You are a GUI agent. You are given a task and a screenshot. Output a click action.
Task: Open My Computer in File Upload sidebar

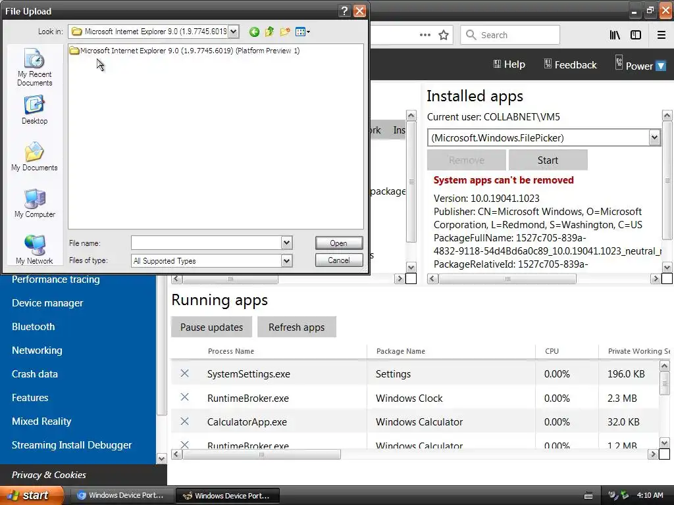[x=34, y=204]
